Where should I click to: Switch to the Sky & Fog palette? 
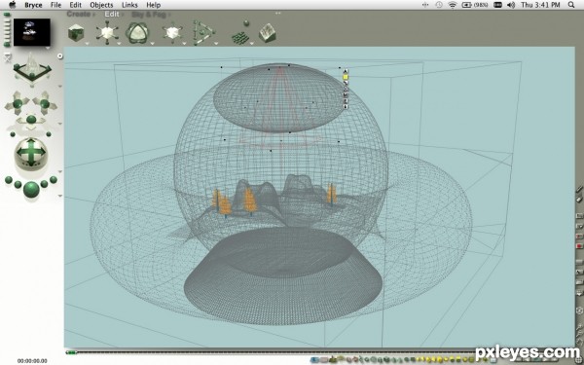tap(148, 15)
